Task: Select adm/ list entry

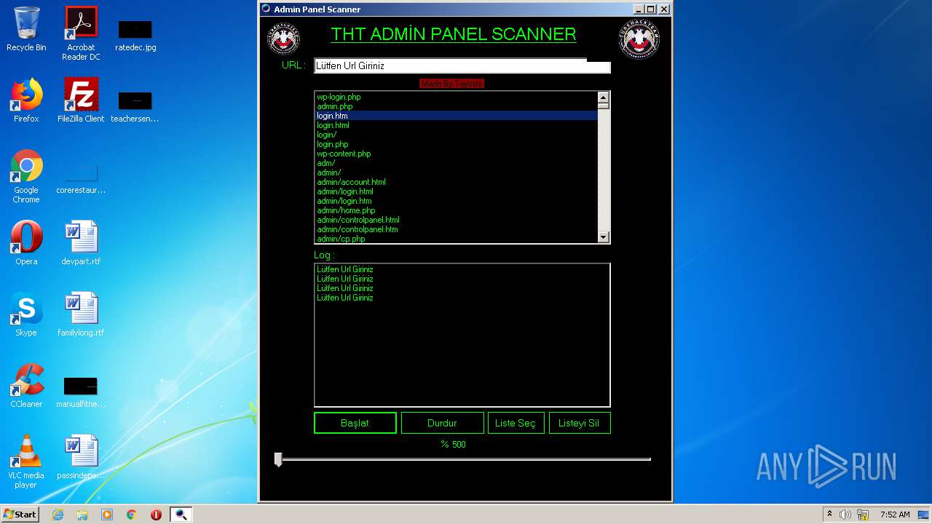Action: tap(456, 163)
